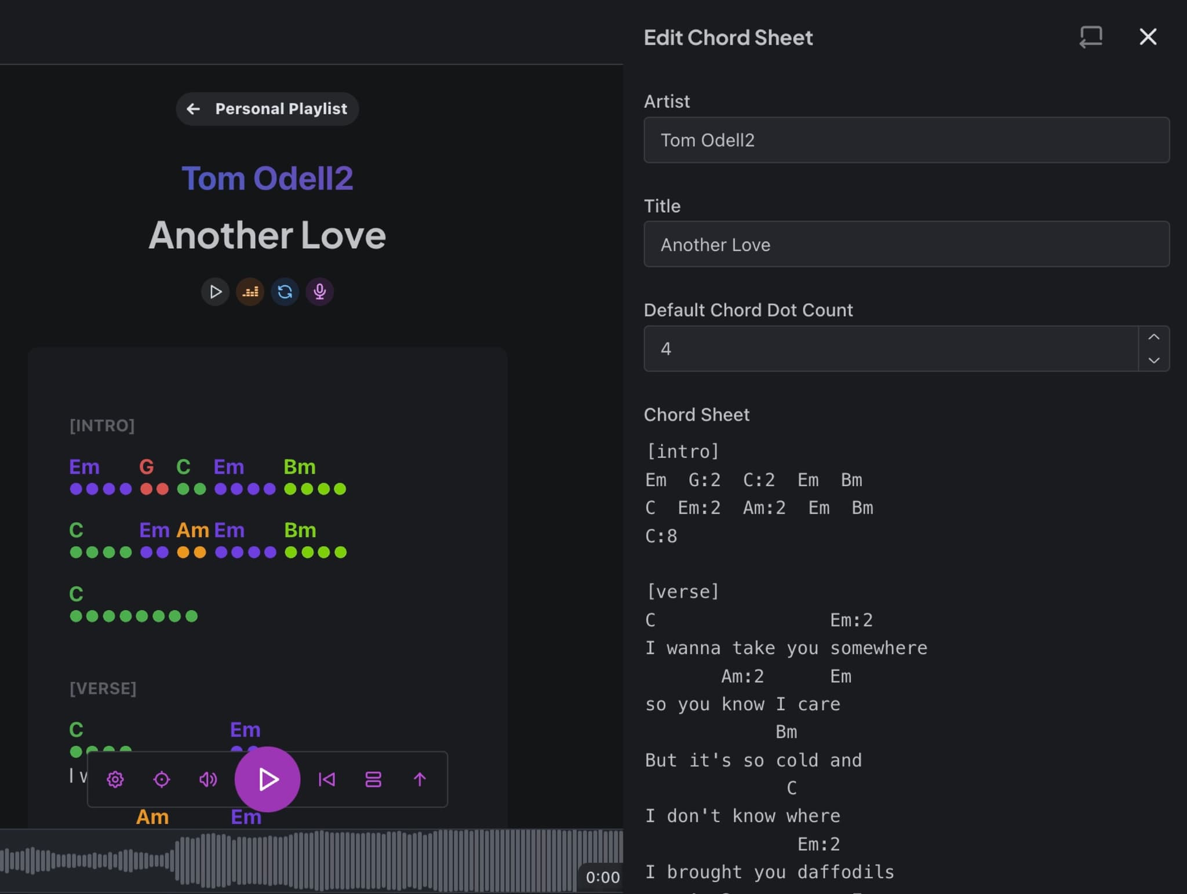Viewport: 1187px width, 894px height.
Task: Click the panel dock icon beside close
Action: 1091,37
